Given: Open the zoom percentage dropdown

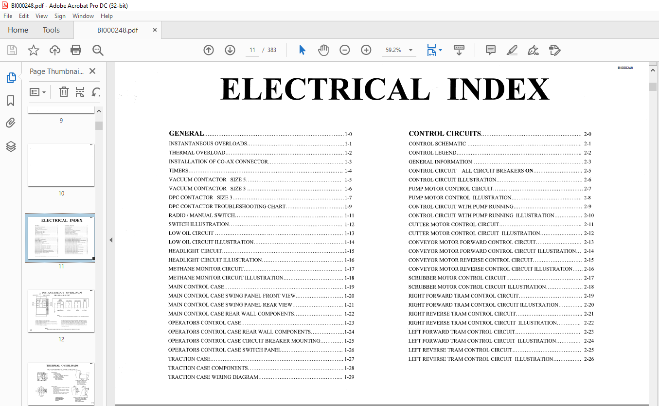Looking at the screenshot, I should 410,50.
